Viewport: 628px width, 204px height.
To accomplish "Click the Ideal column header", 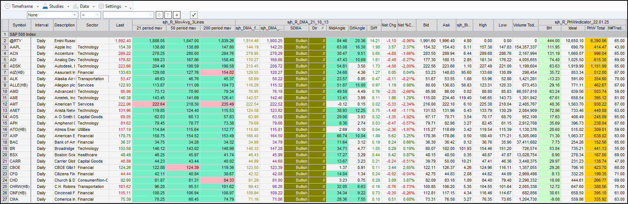I will coord(573,28).
